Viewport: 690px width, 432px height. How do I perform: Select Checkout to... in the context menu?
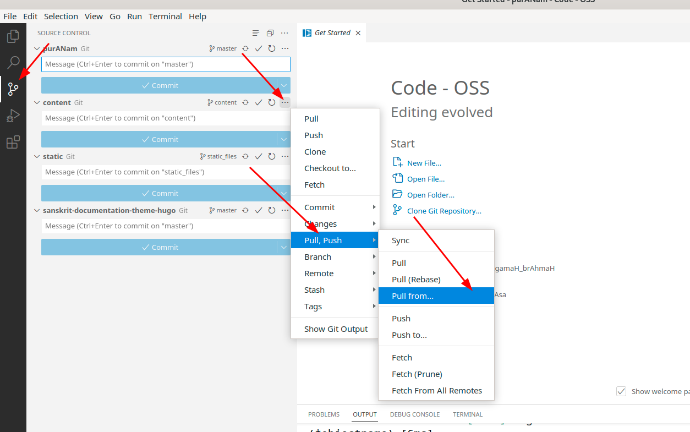click(335, 168)
